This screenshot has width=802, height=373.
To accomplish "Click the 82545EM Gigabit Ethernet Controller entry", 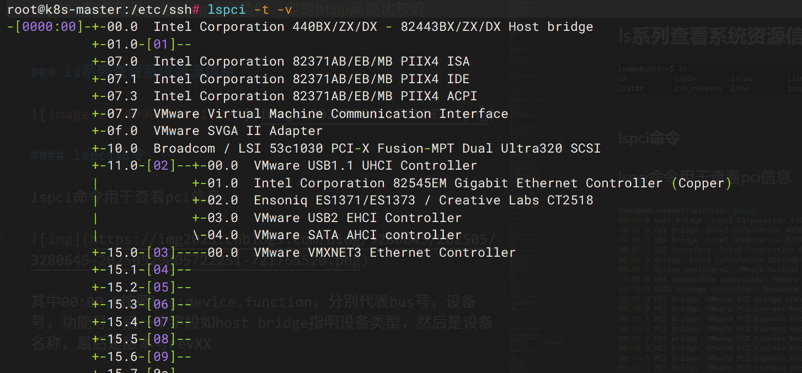I will pyautogui.click(x=492, y=183).
